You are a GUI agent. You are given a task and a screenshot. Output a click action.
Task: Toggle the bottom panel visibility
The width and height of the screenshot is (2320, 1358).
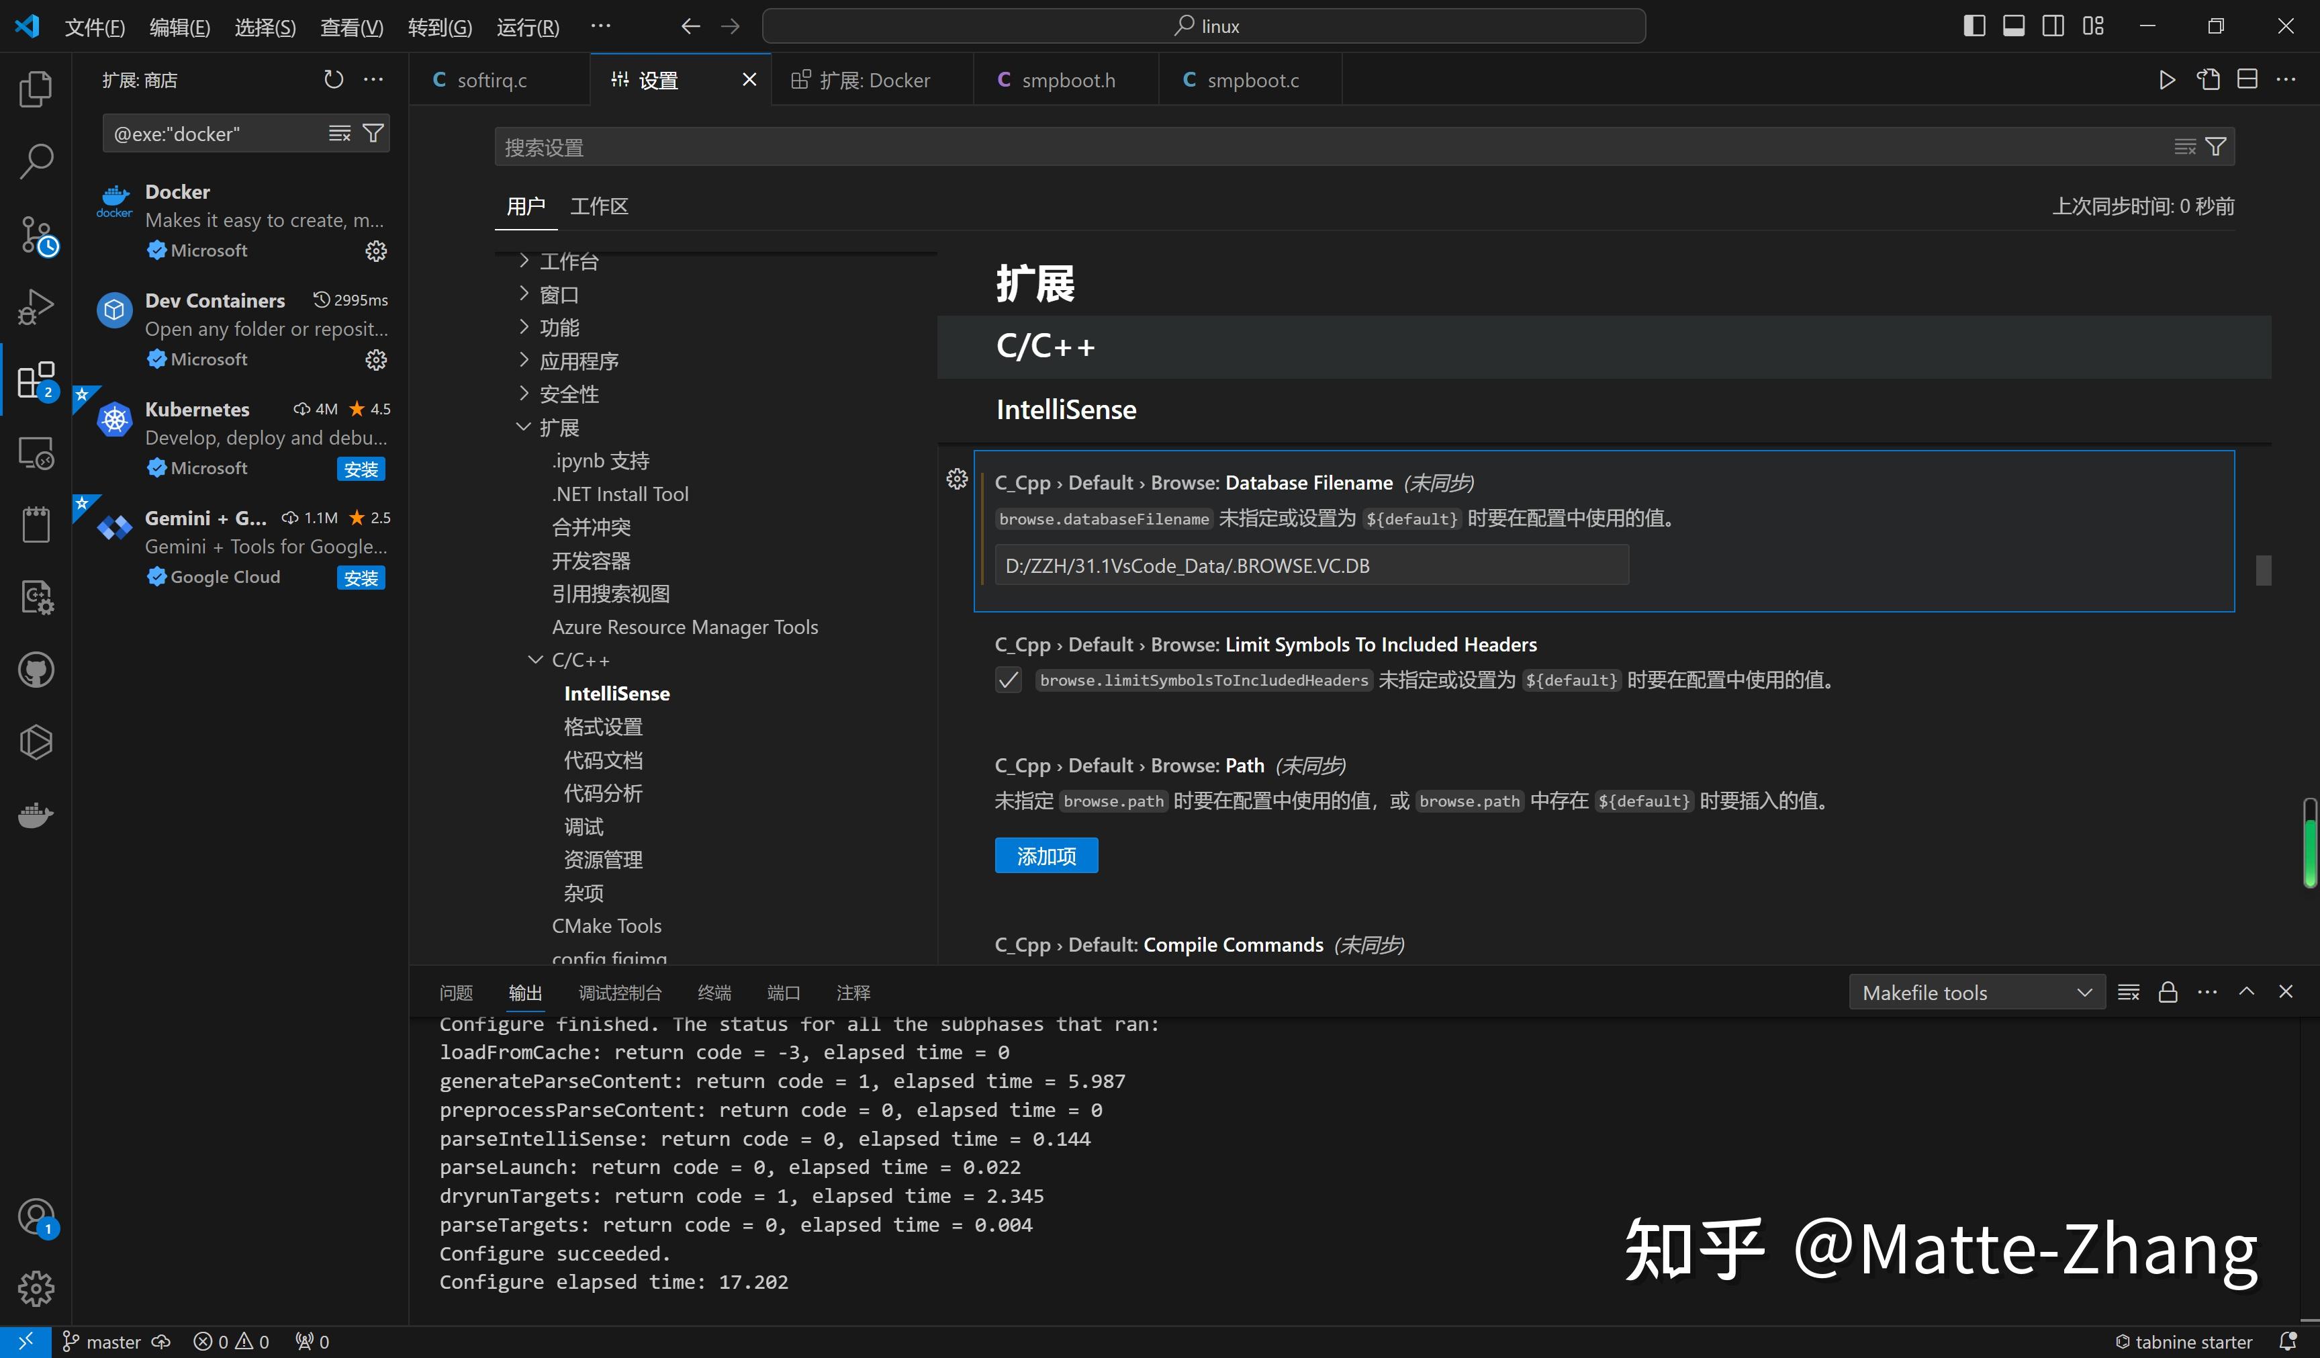pyautogui.click(x=2013, y=25)
